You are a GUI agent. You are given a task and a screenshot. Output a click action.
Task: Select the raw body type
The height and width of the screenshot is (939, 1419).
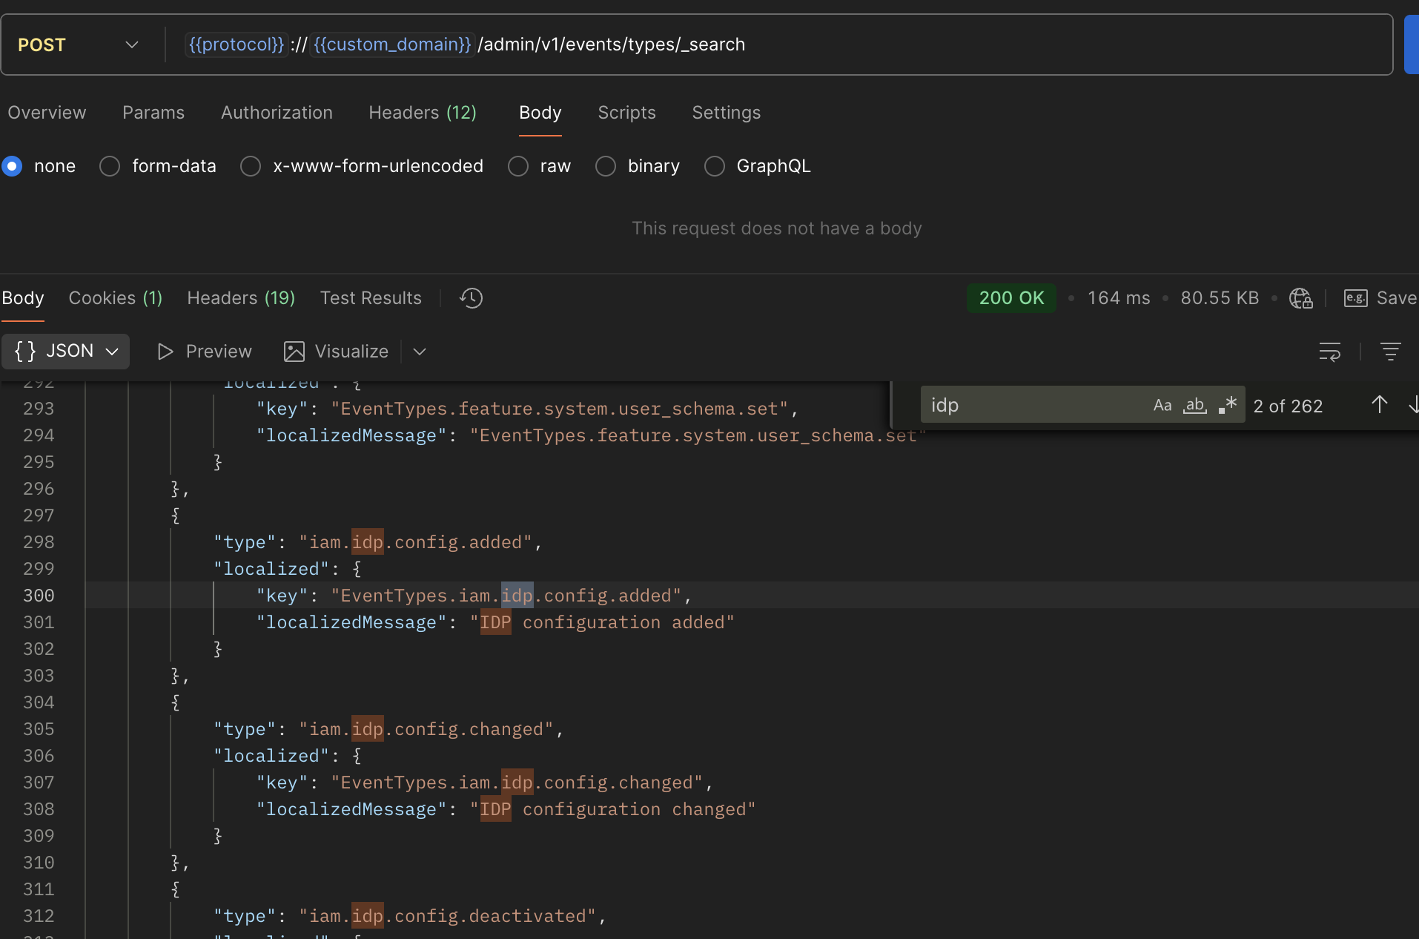click(x=518, y=166)
